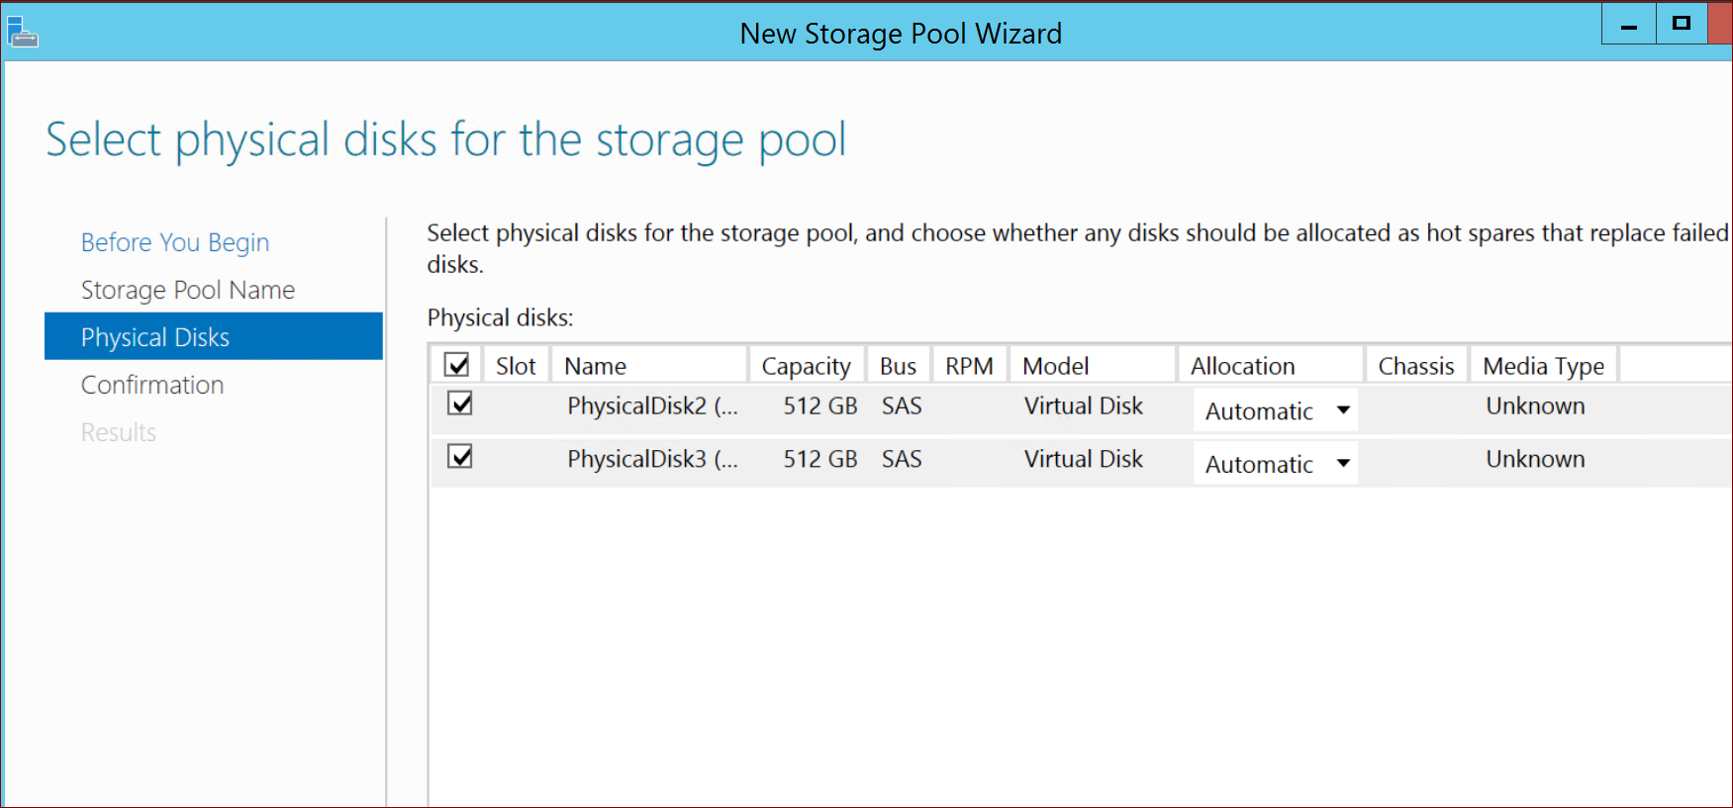Uncheck the PhysicalDisk3 checkbox
The height and width of the screenshot is (808, 1733).
[460, 457]
